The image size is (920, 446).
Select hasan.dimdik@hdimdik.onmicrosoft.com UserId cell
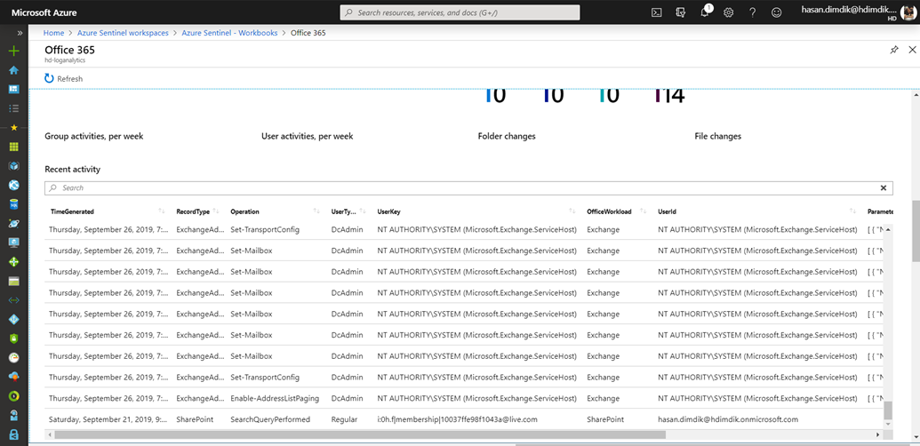728,419
